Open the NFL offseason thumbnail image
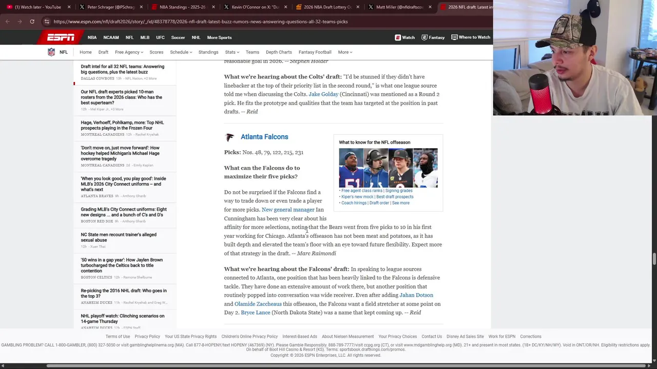 point(388,168)
